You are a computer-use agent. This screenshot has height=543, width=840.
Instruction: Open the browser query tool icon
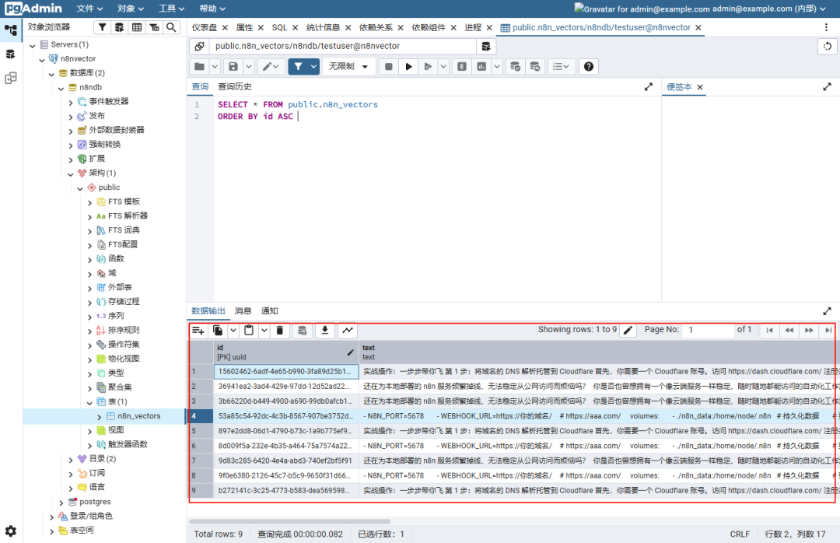pyautogui.click(x=120, y=27)
